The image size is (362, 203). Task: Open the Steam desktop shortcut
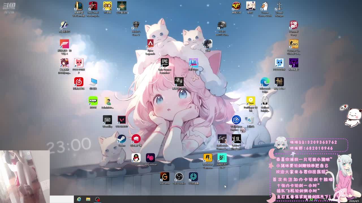coord(122,139)
